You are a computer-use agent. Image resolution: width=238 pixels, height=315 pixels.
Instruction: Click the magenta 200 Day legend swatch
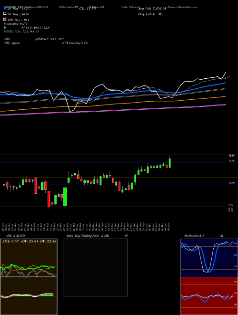pos(5,19)
